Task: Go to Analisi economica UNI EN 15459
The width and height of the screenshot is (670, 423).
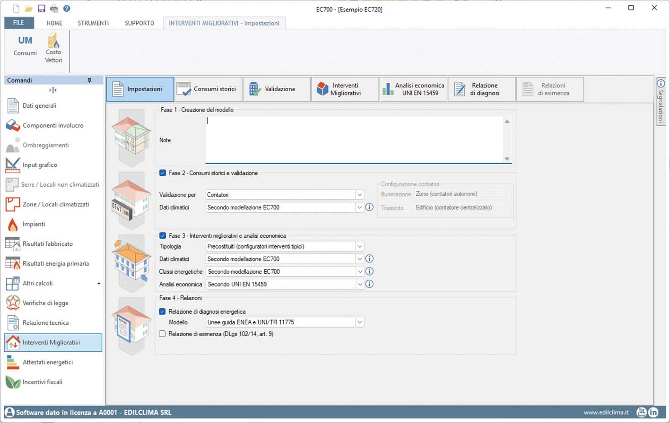Action: 413,89
